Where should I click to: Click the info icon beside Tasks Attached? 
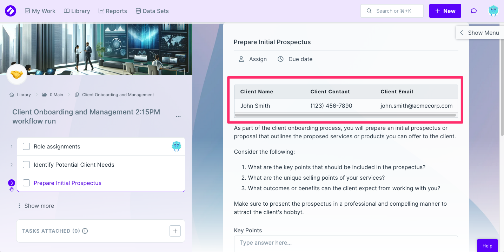pyautogui.click(x=85, y=231)
